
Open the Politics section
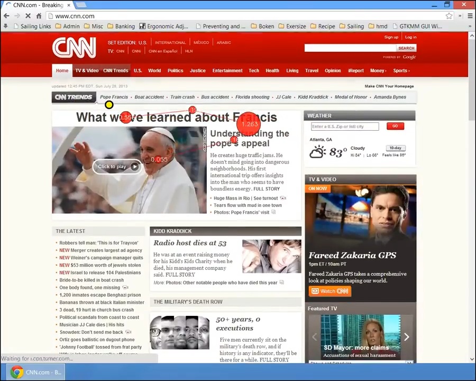point(176,70)
